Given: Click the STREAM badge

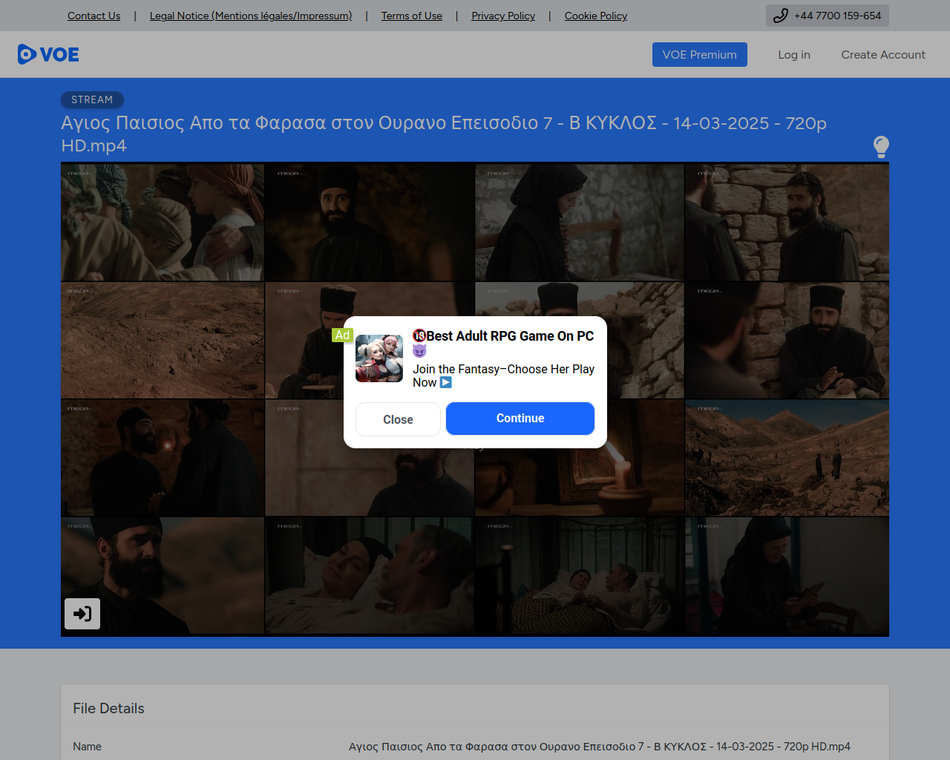Looking at the screenshot, I should (x=92, y=99).
